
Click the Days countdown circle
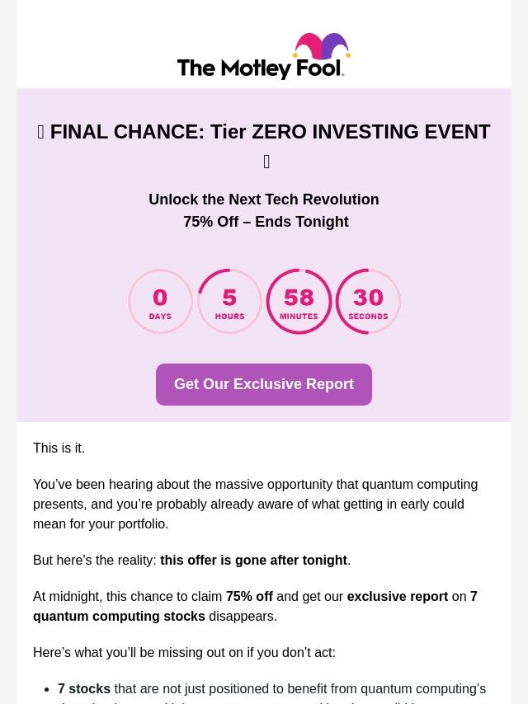point(160,302)
